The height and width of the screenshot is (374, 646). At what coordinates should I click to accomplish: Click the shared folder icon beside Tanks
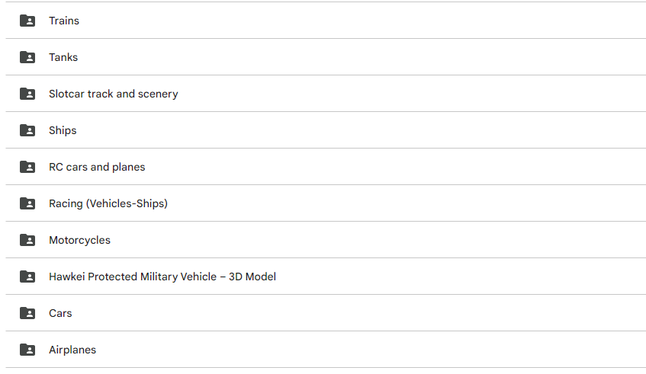click(27, 57)
